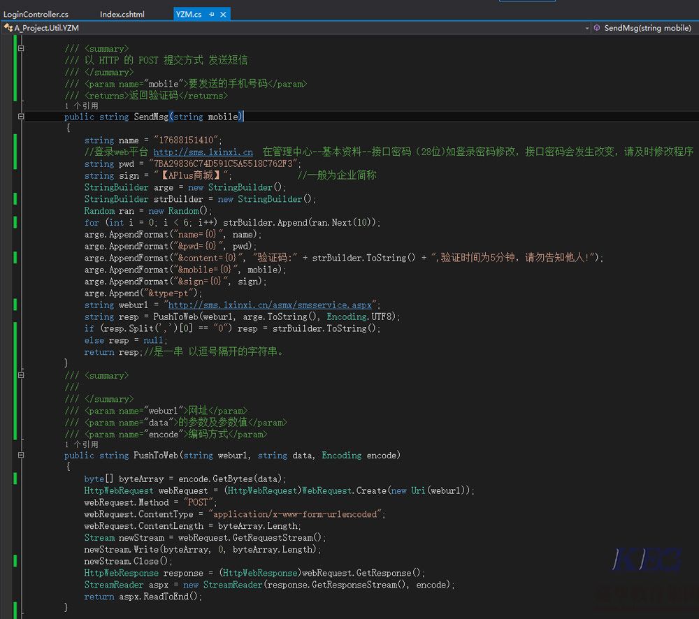Click the "Encoding.UTF8" argument in PushToWeb call

(361, 317)
